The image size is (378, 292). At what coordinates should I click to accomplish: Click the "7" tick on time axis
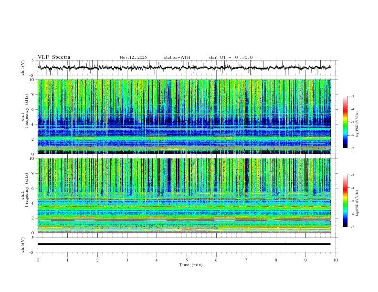[246, 260]
